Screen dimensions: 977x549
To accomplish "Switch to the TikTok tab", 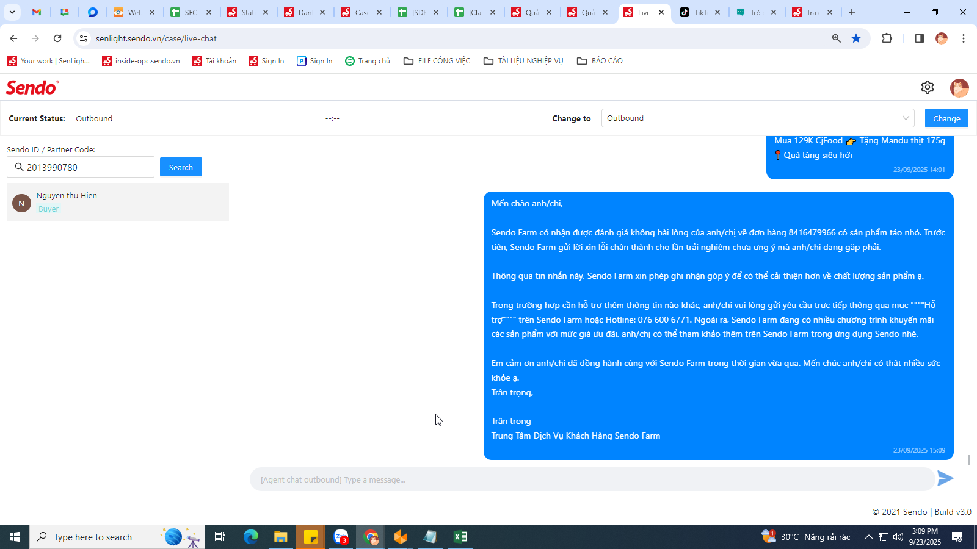I will (700, 12).
